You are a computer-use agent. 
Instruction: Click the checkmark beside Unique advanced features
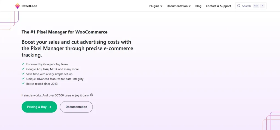click(x=23, y=78)
